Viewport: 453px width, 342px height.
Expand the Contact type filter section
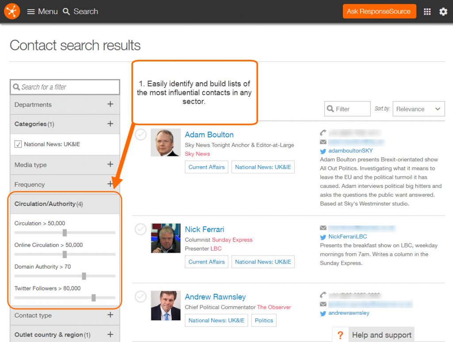pyautogui.click(x=110, y=315)
